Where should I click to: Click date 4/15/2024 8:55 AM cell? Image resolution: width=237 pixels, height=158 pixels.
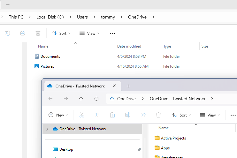pyautogui.click(x=133, y=66)
